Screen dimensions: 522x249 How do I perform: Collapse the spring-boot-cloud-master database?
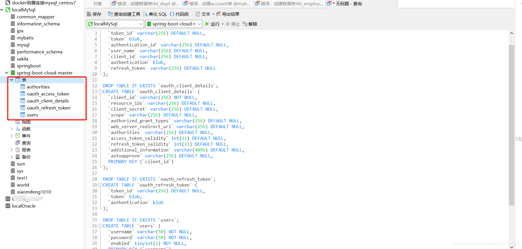[7, 73]
